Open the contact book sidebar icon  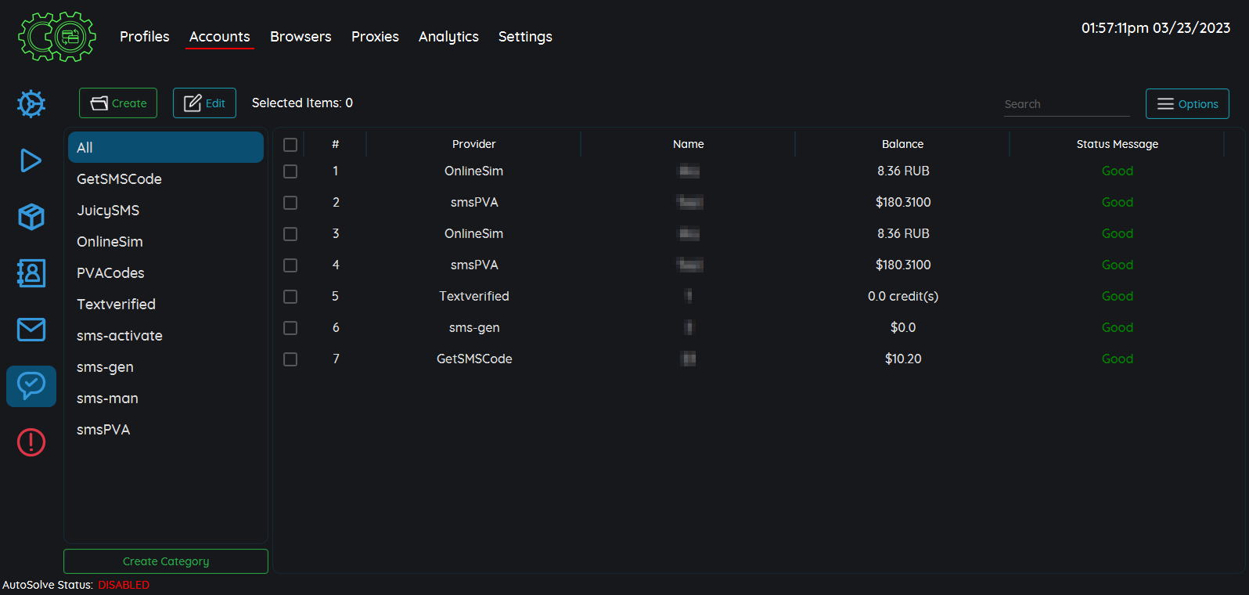[x=31, y=273]
